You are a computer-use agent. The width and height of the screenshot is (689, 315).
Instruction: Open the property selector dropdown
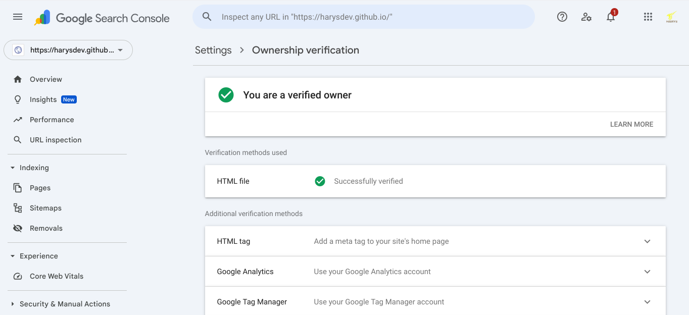pyautogui.click(x=68, y=50)
